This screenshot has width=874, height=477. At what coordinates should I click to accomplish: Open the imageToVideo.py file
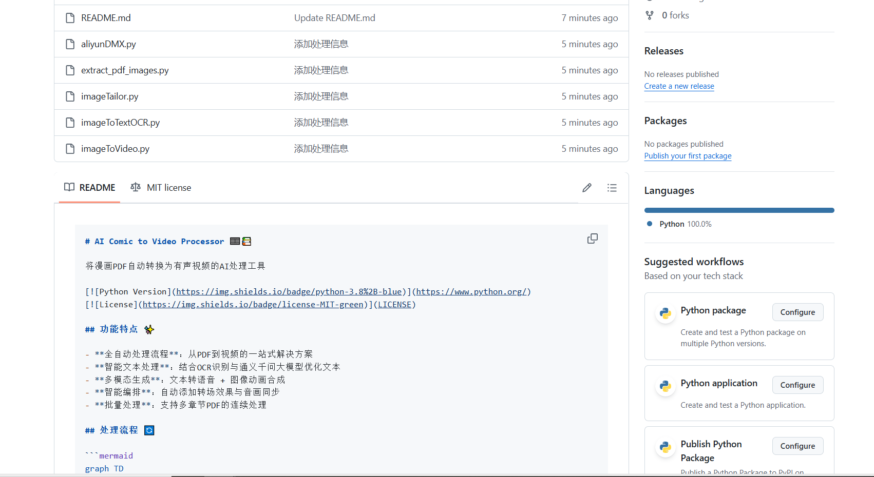point(115,149)
